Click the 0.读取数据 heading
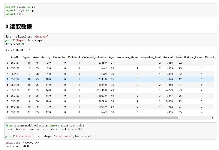 click(x=19, y=27)
